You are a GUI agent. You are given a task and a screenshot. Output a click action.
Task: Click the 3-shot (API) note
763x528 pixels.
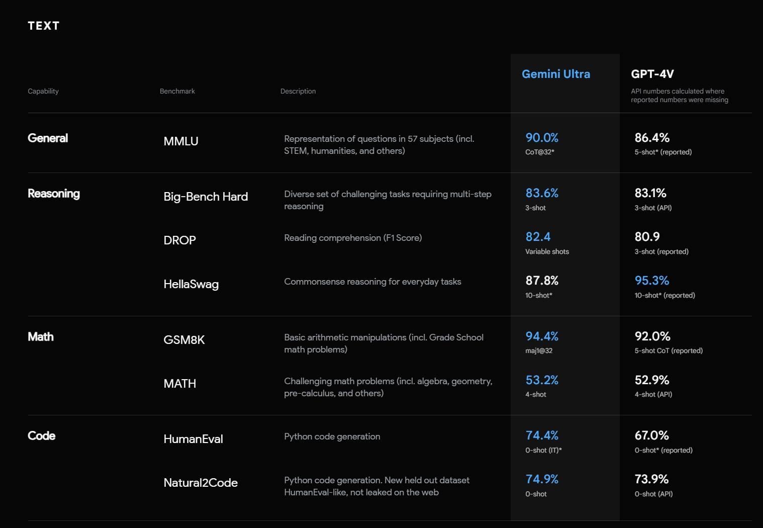(x=653, y=208)
